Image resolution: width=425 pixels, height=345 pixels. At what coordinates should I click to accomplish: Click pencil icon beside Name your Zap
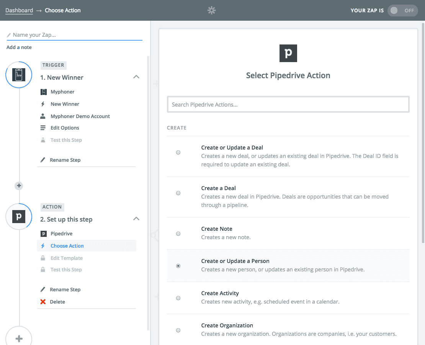coord(9,35)
